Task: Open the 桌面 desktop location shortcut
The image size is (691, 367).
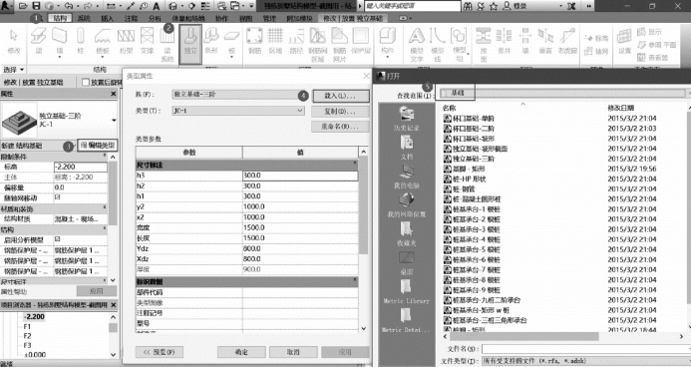Action: (x=406, y=263)
